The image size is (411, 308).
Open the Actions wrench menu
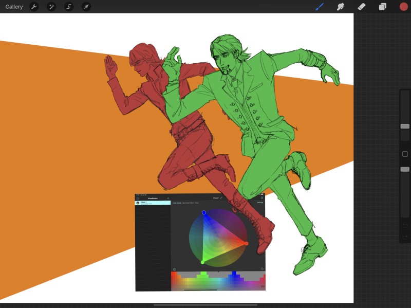click(x=34, y=7)
